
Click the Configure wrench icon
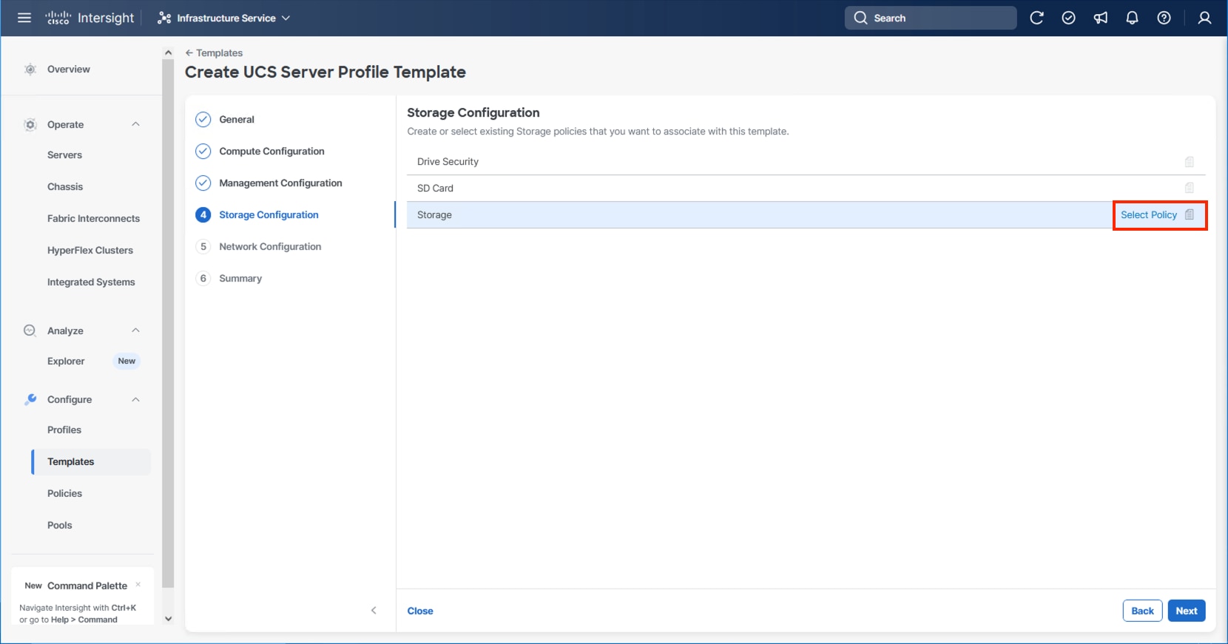[x=30, y=399]
